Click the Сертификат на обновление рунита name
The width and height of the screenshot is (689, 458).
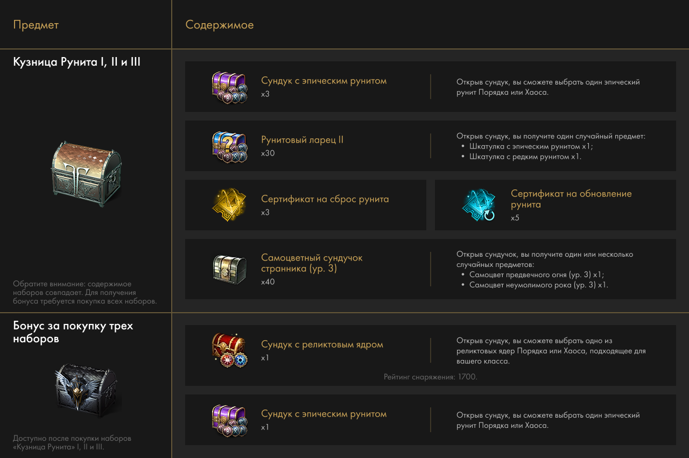coord(571,199)
